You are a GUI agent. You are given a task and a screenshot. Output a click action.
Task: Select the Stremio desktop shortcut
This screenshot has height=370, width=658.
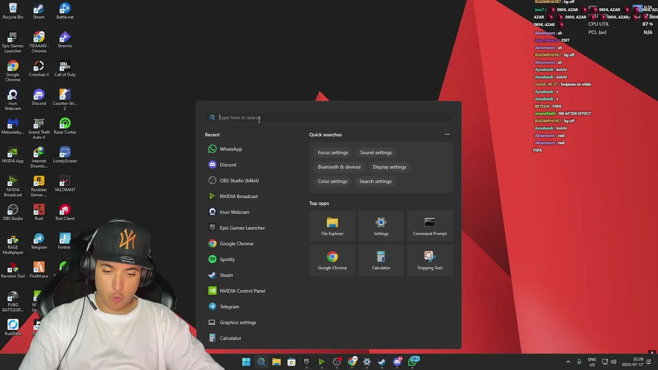(65, 40)
